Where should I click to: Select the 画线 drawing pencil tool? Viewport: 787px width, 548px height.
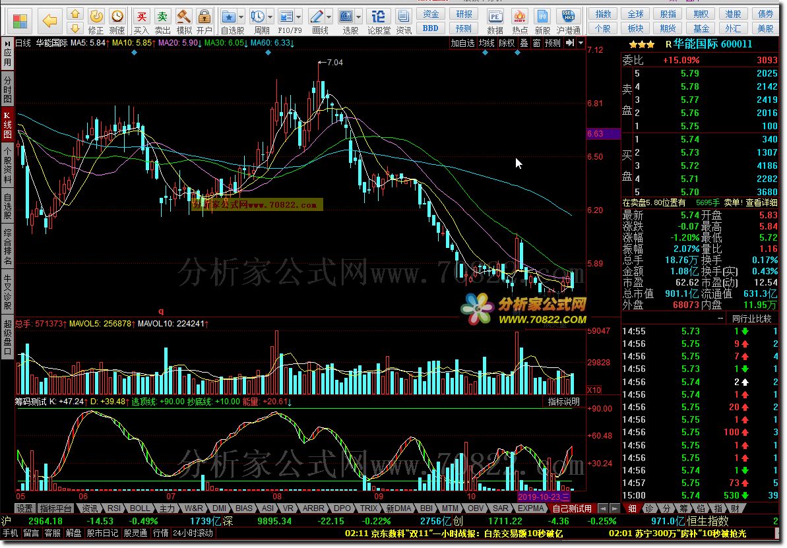tap(317, 17)
